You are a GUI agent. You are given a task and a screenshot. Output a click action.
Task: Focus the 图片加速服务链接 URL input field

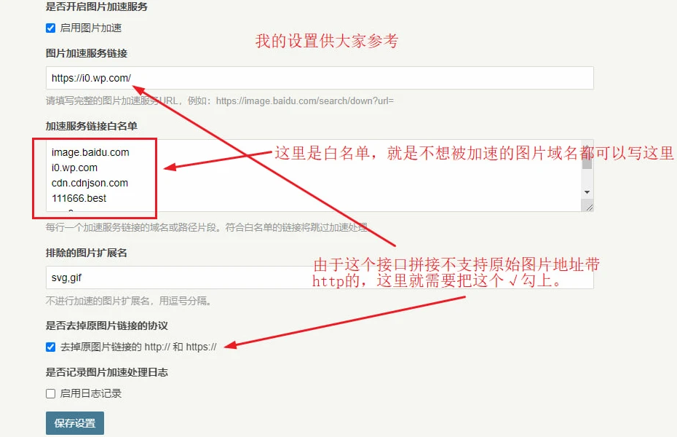coord(319,78)
